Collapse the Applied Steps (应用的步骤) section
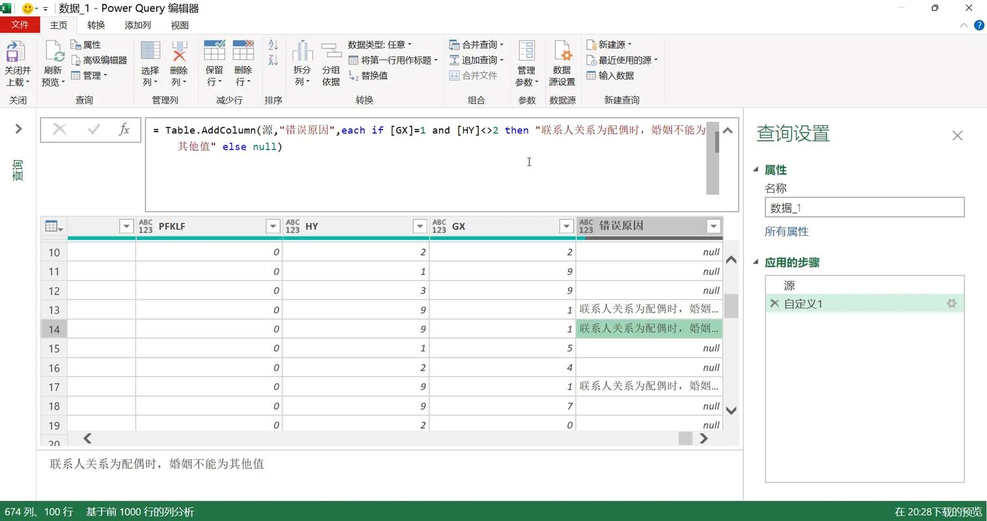987x521 pixels. pyautogui.click(x=756, y=262)
